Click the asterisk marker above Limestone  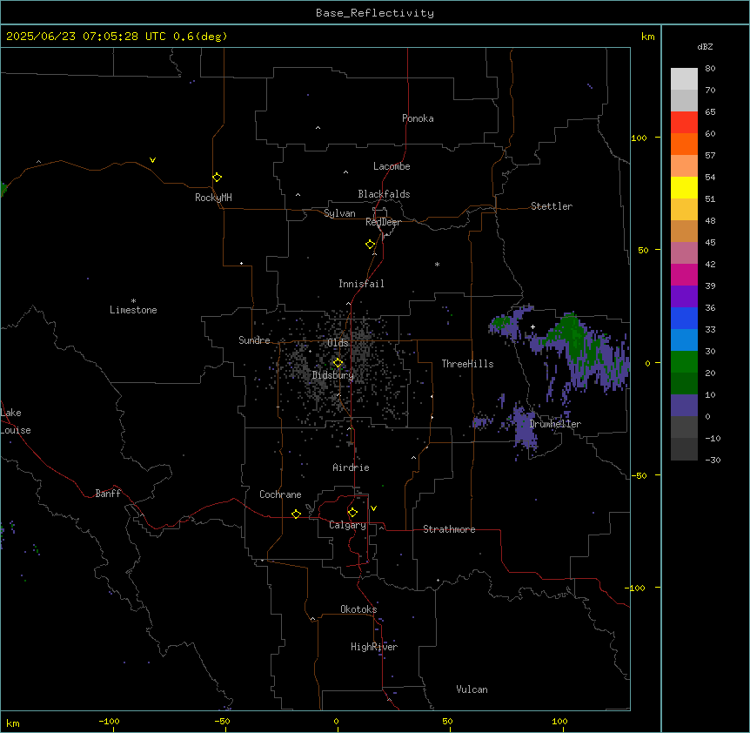click(x=133, y=301)
